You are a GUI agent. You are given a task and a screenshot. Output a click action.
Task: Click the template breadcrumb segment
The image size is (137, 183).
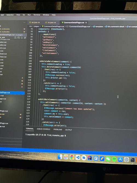point(99,26)
